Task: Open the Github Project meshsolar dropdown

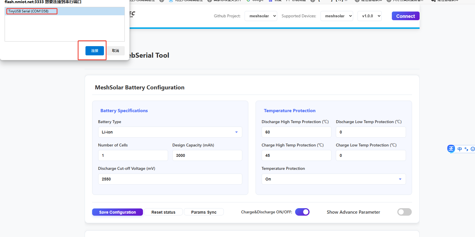Action: pos(261,16)
